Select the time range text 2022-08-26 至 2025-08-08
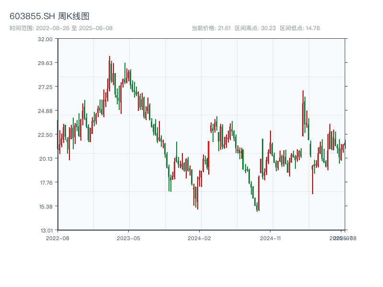Image resolution: width=383 pixels, height=287 pixels. [x=74, y=28]
